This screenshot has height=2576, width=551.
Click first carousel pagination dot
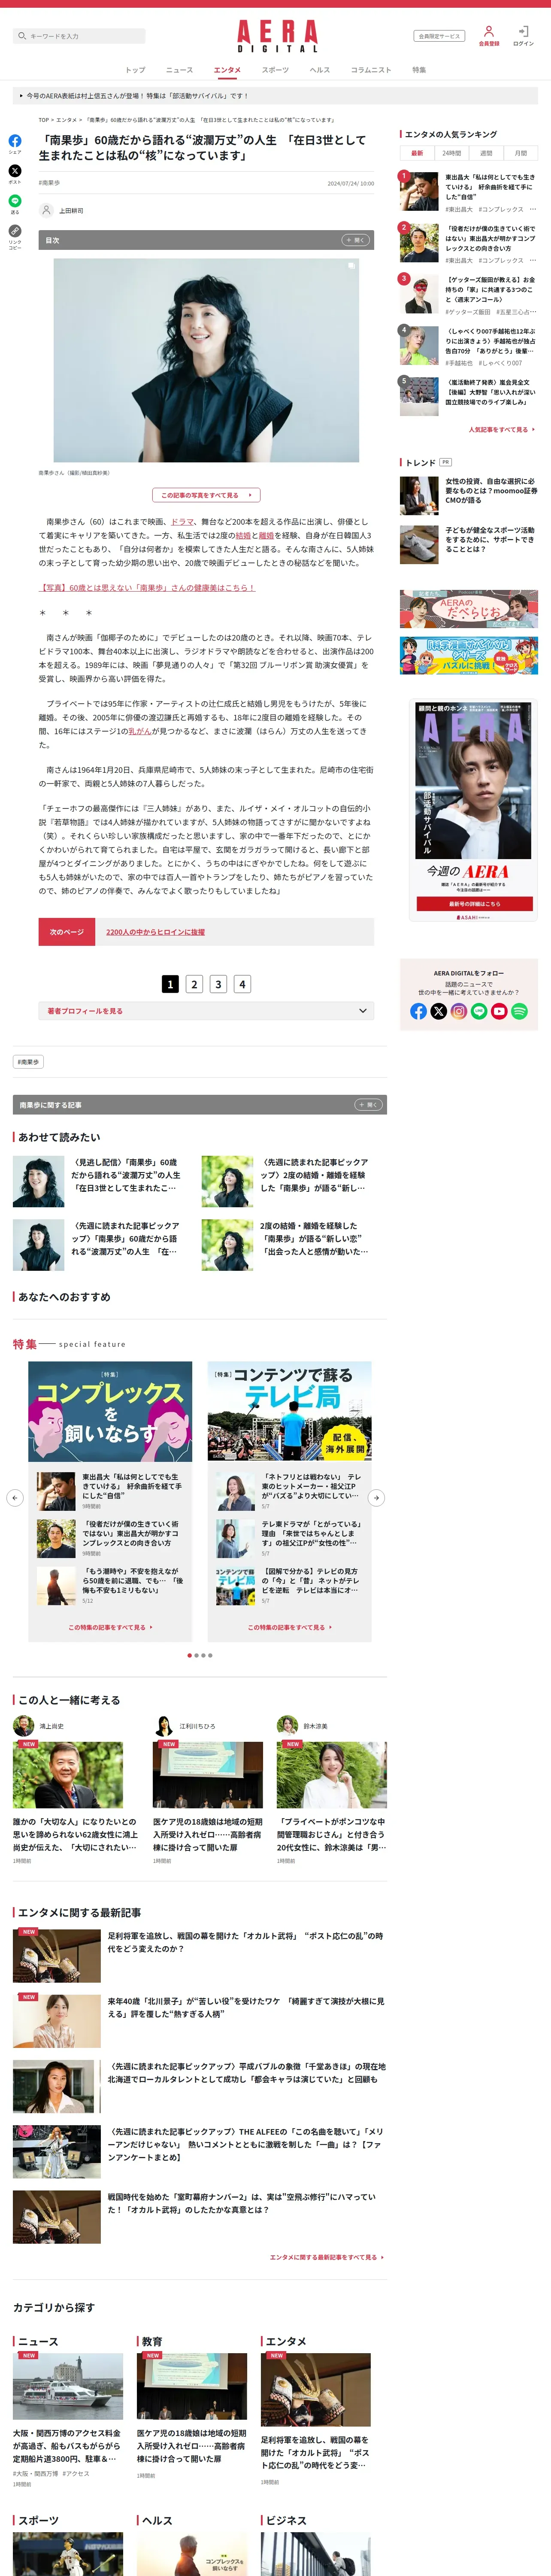pos(190,1655)
